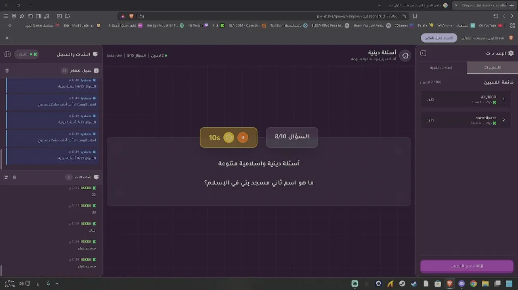Open the Brave VPN shield icon
Screen dimensions: 518x290
[x=14, y=16]
